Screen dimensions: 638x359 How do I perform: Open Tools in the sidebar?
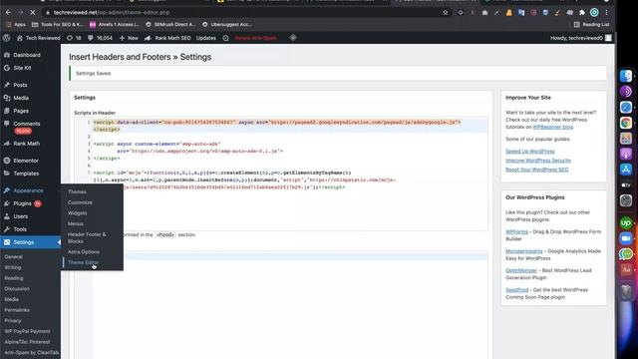tap(20, 229)
